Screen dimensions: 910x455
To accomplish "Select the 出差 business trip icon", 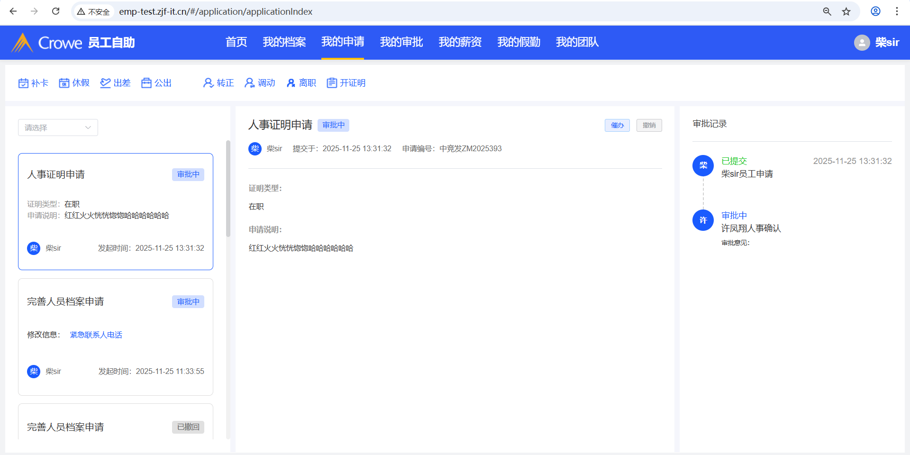I will (x=105, y=83).
